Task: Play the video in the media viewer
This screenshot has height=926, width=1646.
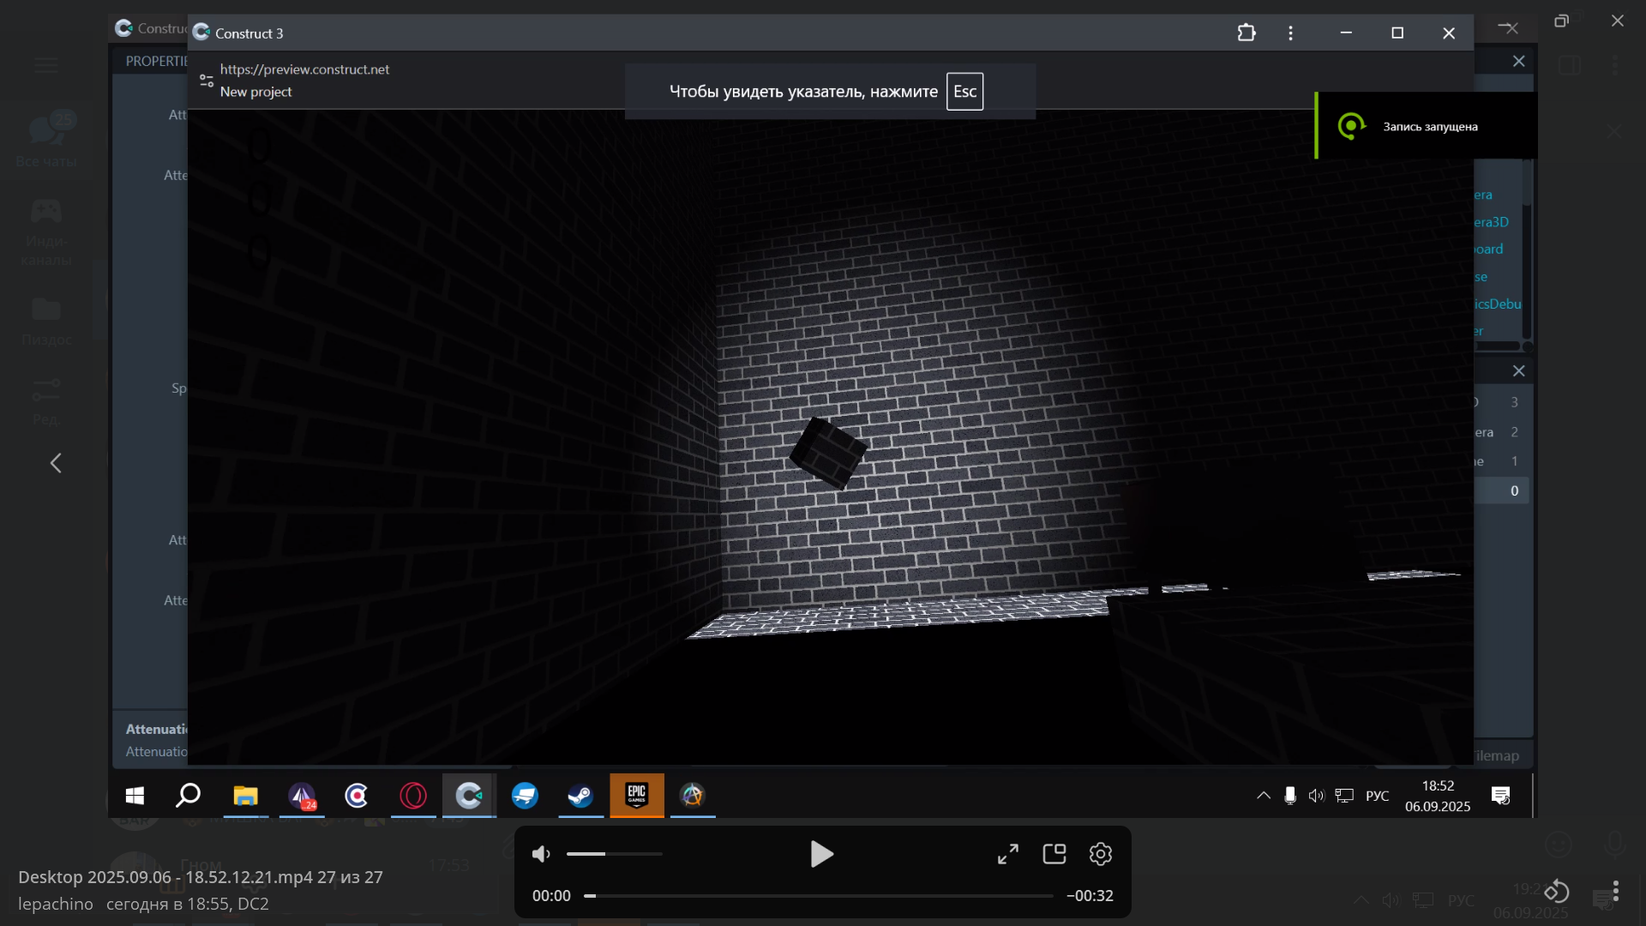Action: (821, 854)
